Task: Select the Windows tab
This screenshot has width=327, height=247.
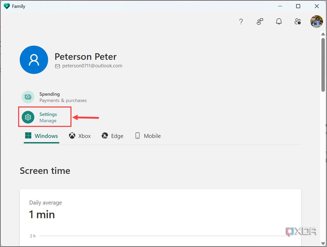Action: tap(41, 136)
